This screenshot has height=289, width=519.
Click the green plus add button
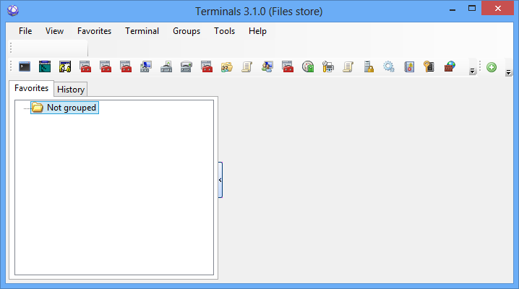tap(492, 67)
